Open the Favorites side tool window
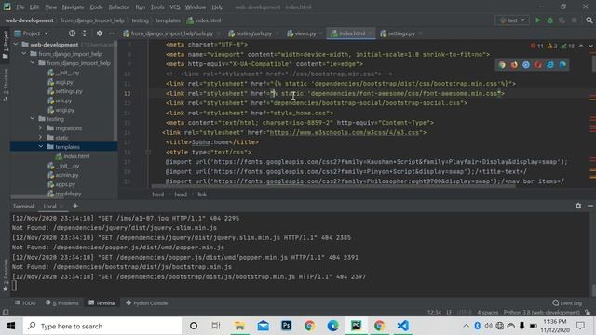Image resolution: width=596 pixels, height=335 pixels. [6, 275]
